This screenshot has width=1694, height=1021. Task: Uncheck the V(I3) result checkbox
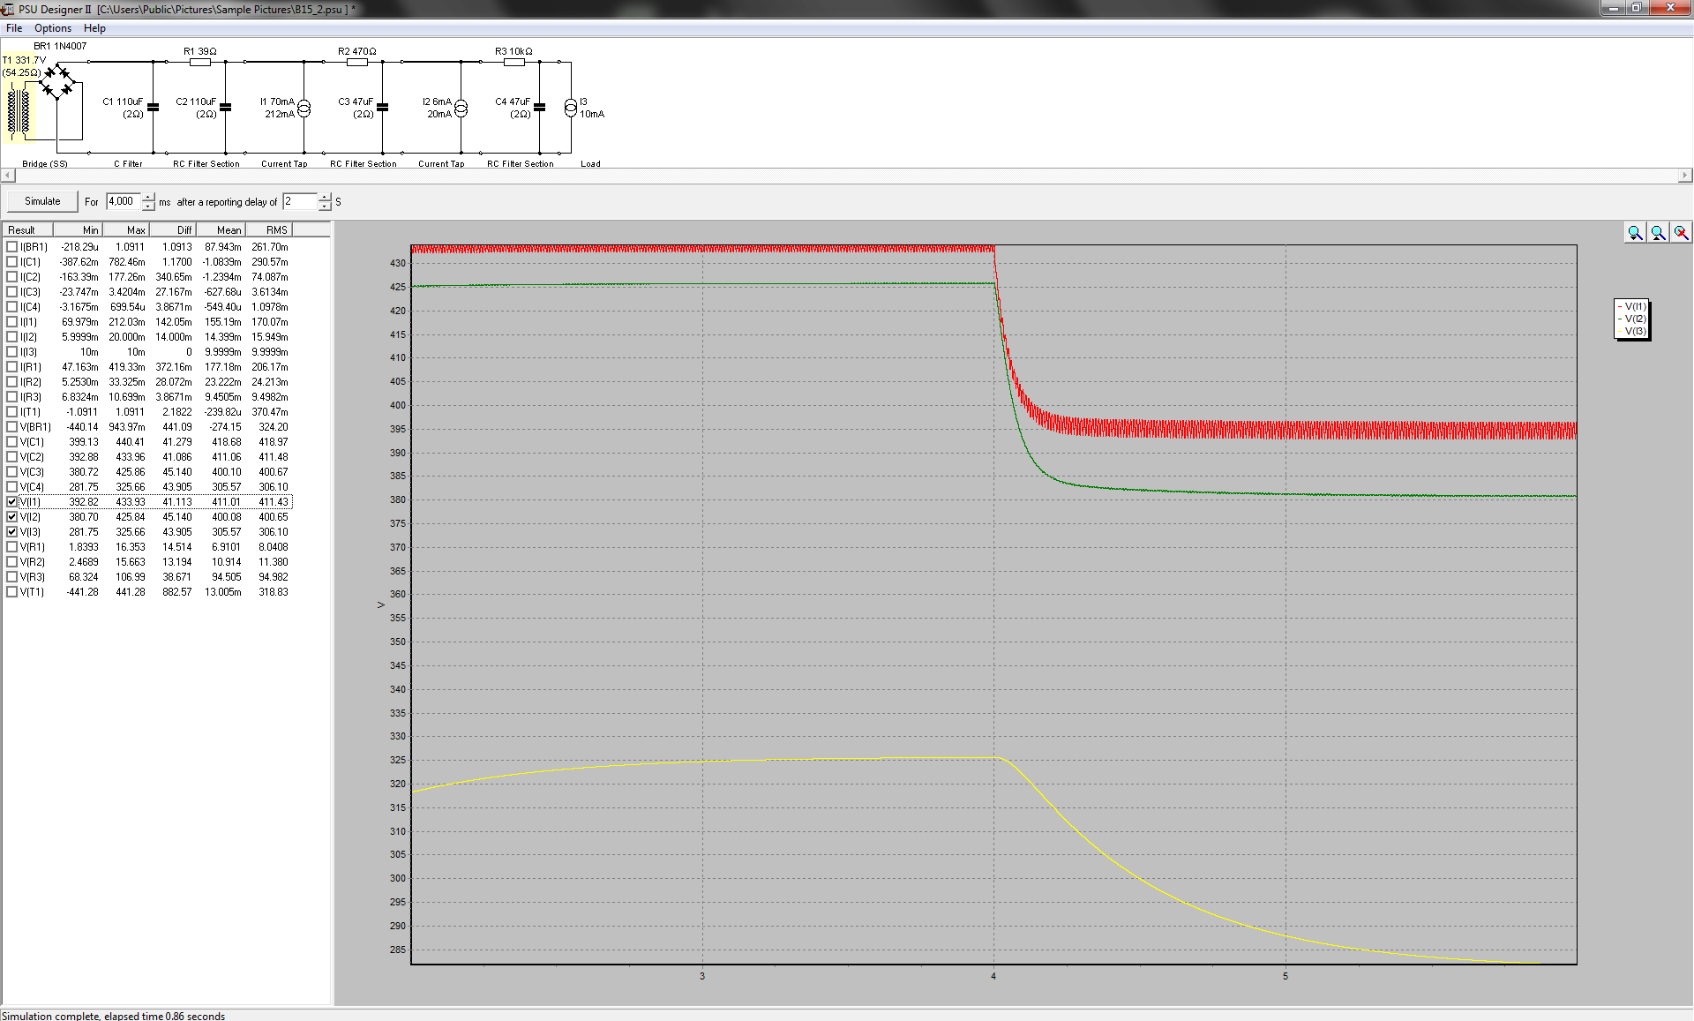(12, 531)
